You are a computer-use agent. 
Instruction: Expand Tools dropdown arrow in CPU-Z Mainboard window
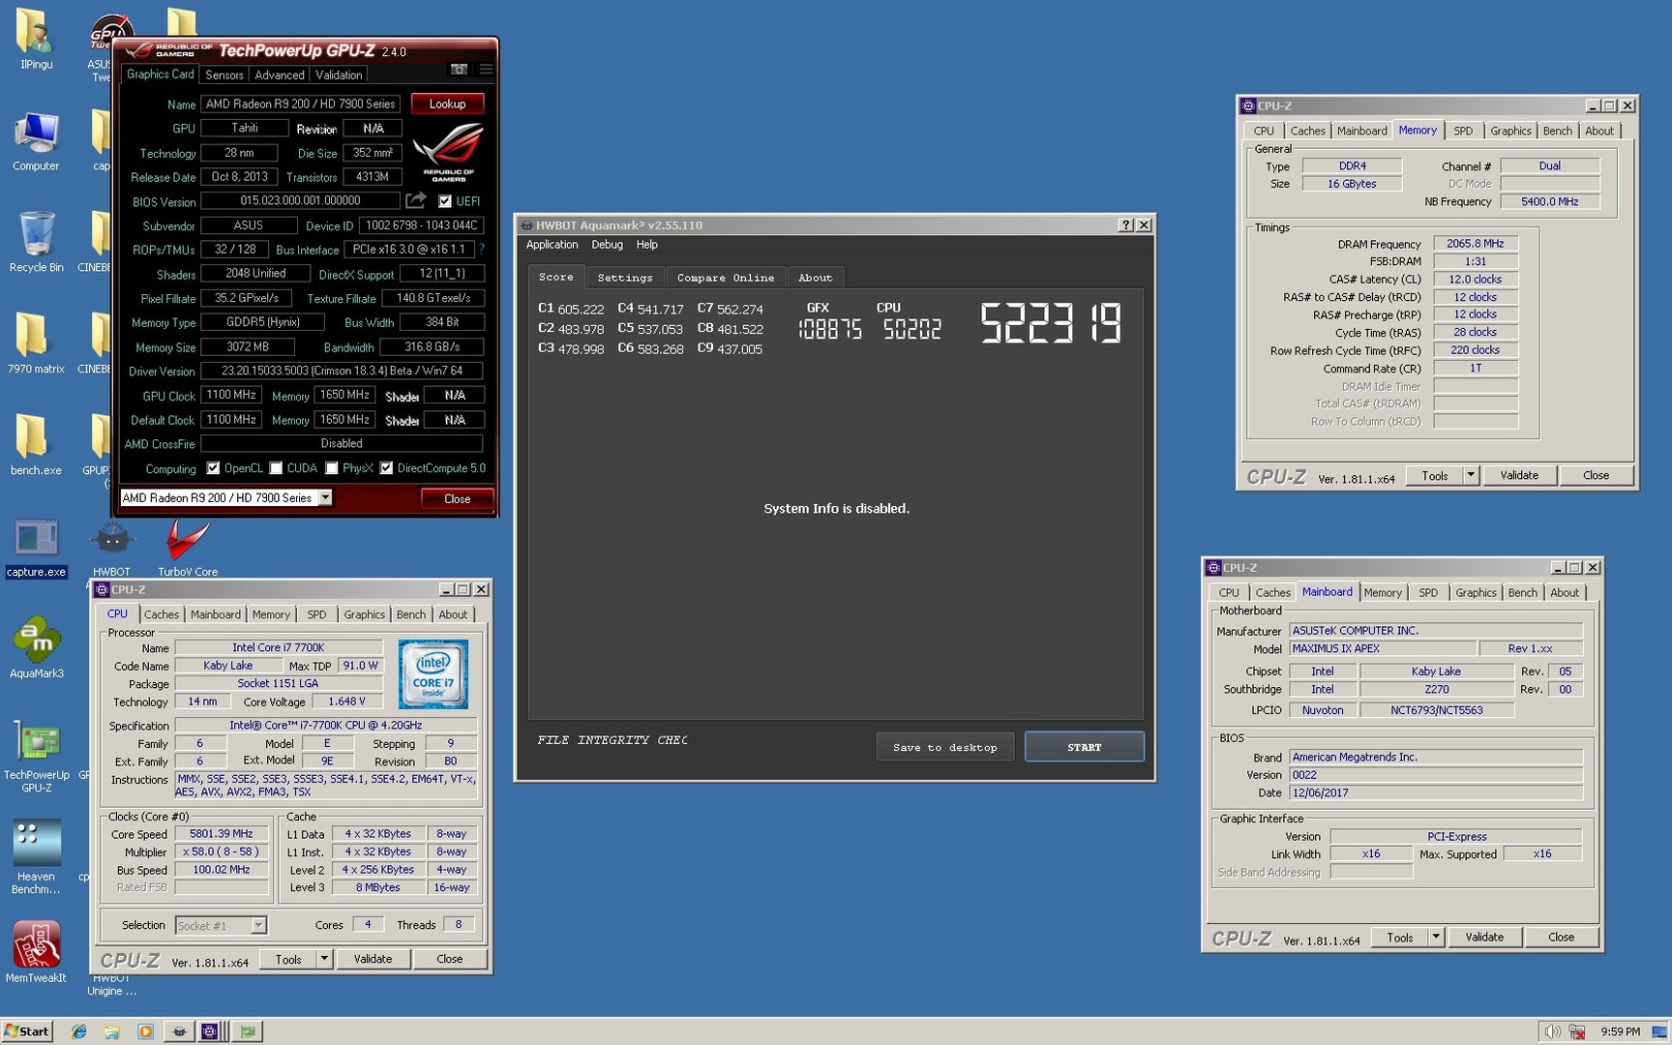[1436, 937]
